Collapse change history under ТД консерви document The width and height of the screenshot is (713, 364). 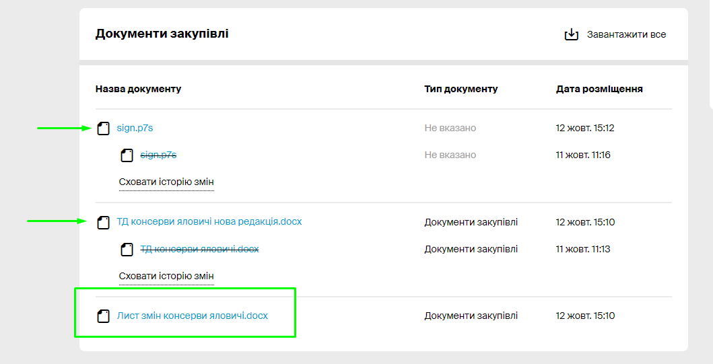[166, 276]
